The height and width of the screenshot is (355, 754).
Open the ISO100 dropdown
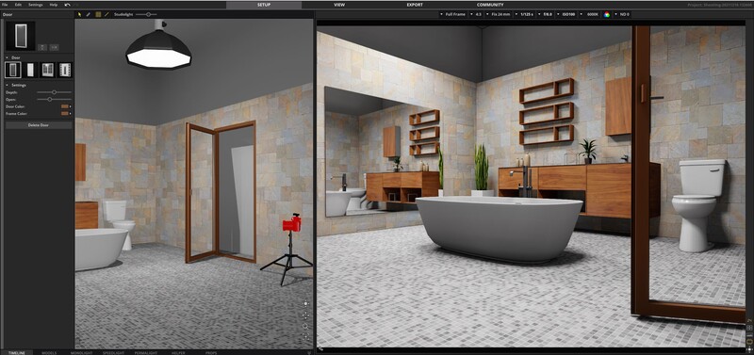click(x=566, y=14)
